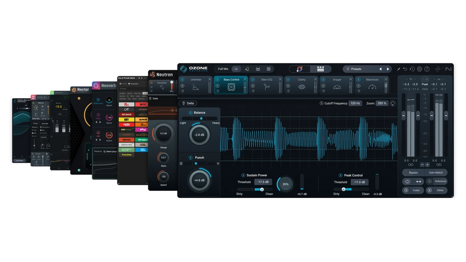Choose the speaker icon next to the drums icon
The width and height of the screenshot is (466, 262).
[268, 69]
